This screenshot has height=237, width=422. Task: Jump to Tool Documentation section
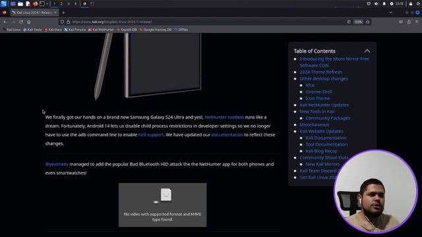coord(326,145)
